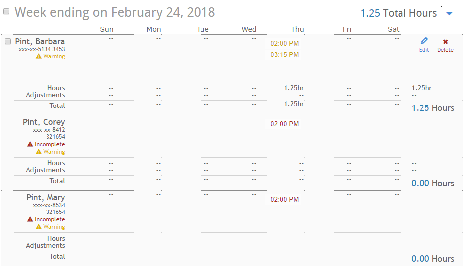Click Mary Pint's yellow warning triangle icon

click(39, 227)
